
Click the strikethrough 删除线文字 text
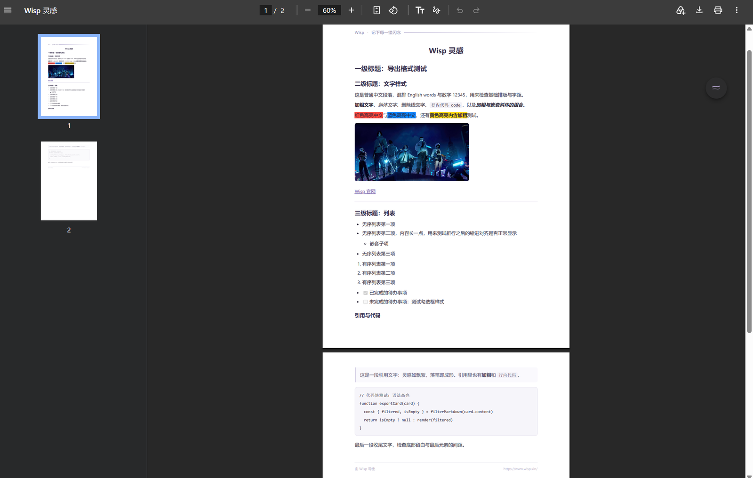(413, 105)
